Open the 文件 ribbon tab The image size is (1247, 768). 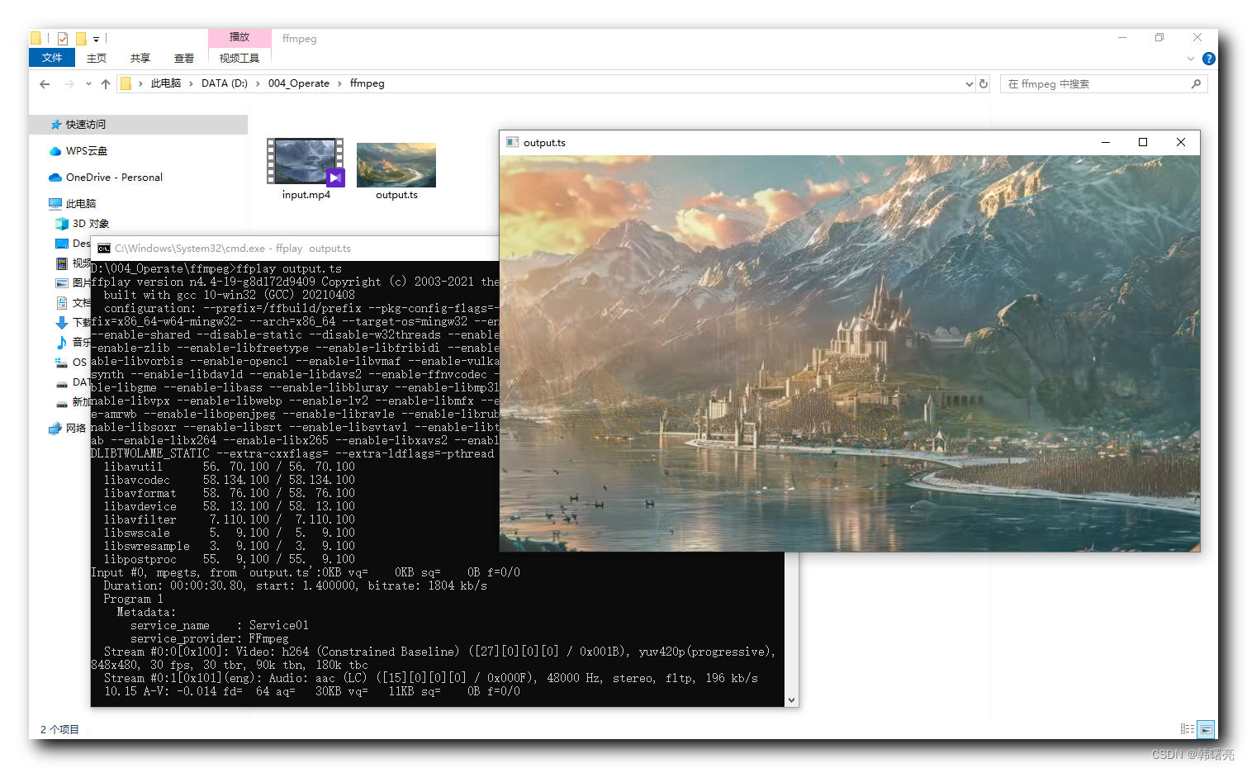pyautogui.click(x=52, y=58)
